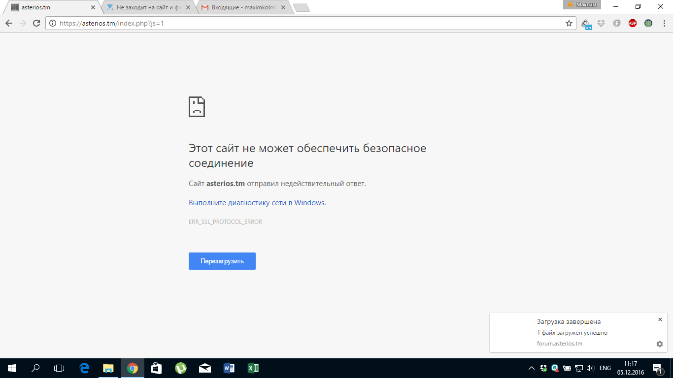Open the Dropbox extension in Chrome toolbar
The height and width of the screenshot is (378, 673).
pyautogui.click(x=601, y=23)
